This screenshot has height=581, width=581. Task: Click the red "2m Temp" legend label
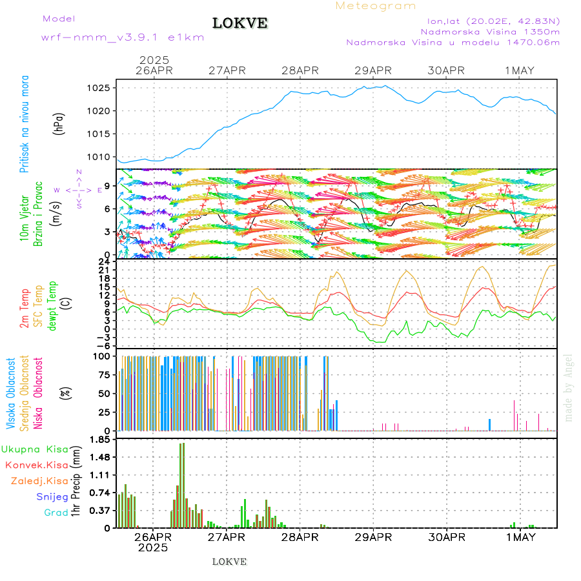(24, 309)
